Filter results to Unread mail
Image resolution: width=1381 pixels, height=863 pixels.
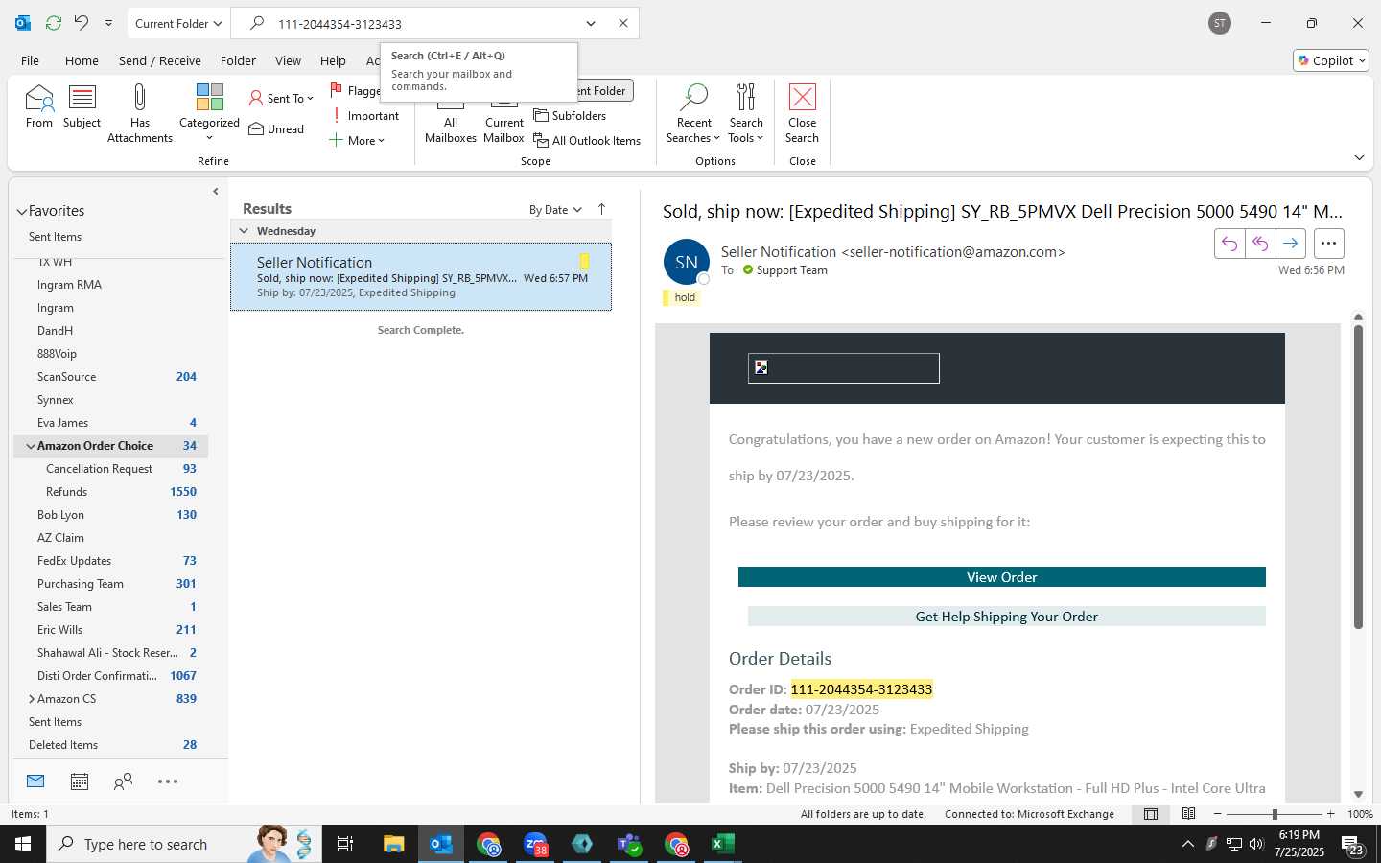tap(276, 129)
